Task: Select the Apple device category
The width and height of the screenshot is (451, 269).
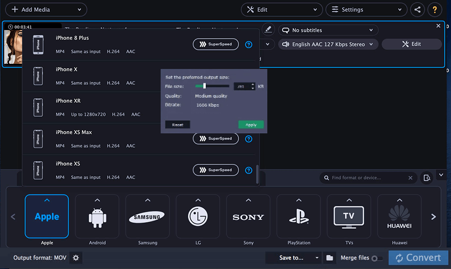Action: (x=47, y=216)
